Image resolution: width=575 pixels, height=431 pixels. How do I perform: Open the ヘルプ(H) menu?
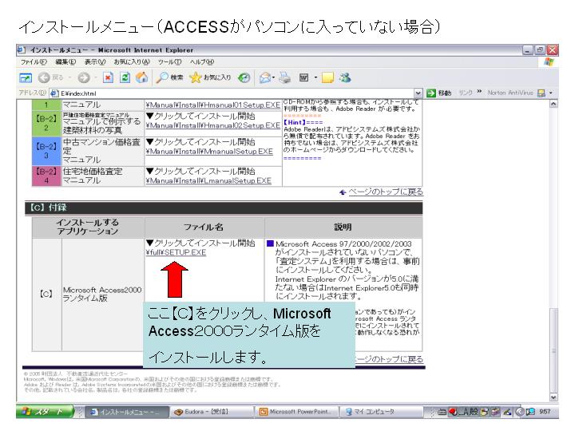tap(202, 62)
